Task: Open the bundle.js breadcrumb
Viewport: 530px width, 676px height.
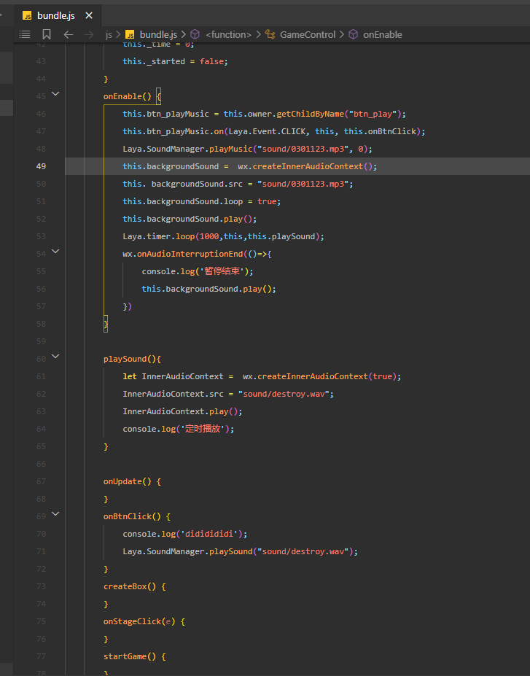Action: click(158, 34)
